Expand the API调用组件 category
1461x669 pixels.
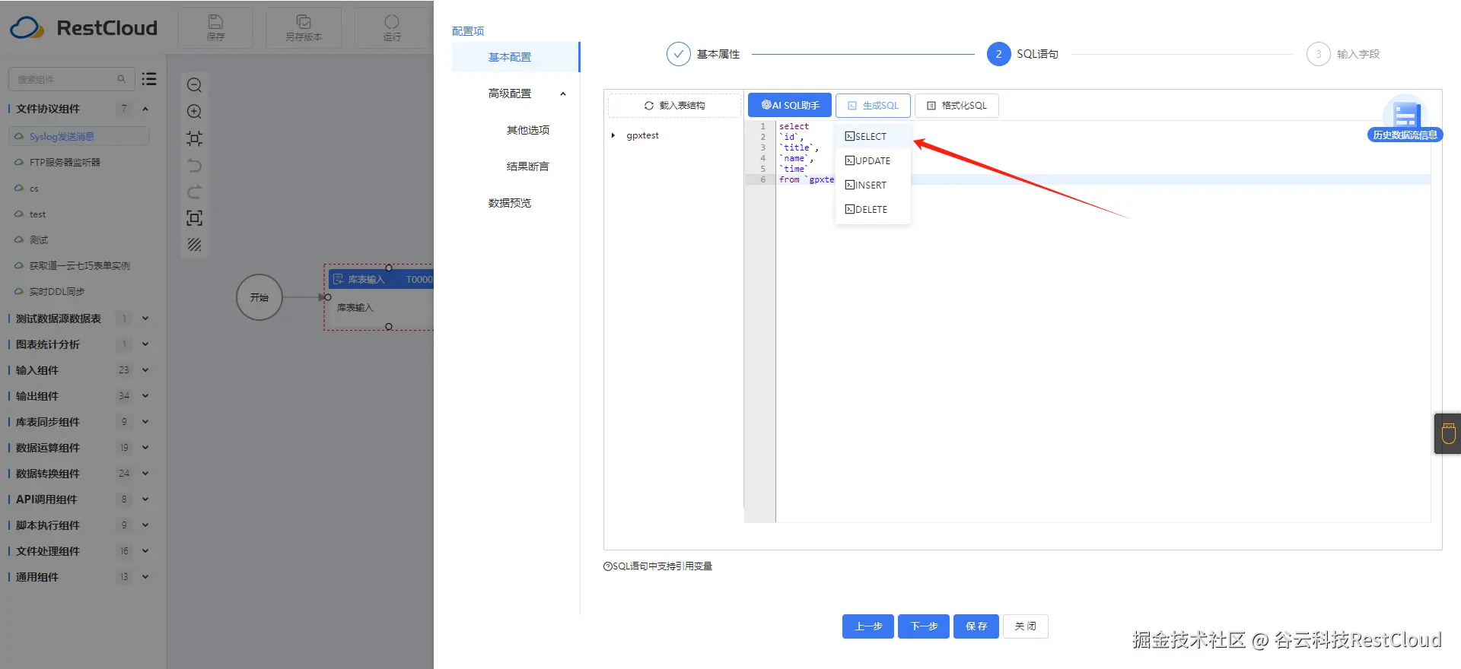145,499
